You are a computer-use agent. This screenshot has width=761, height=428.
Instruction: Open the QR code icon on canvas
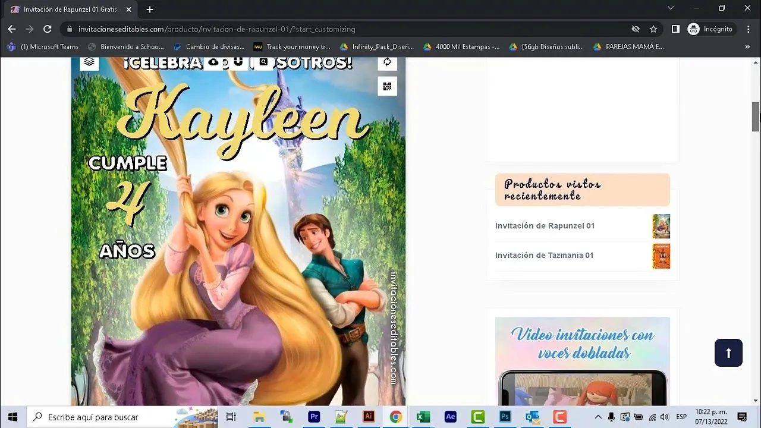tap(387, 86)
